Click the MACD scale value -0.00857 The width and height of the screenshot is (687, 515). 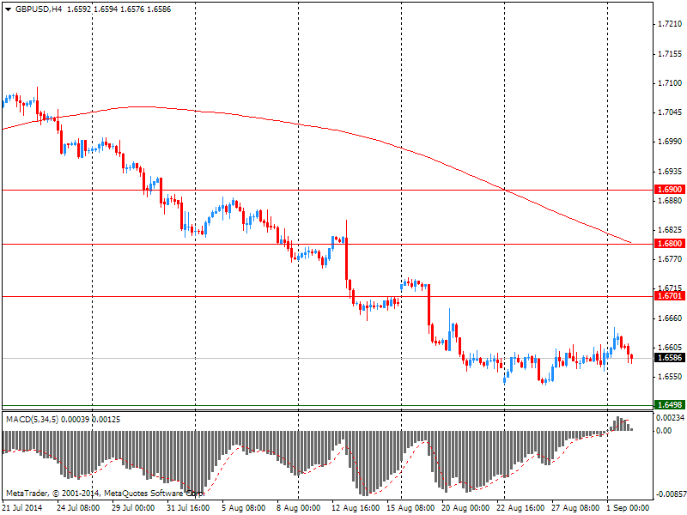click(670, 494)
